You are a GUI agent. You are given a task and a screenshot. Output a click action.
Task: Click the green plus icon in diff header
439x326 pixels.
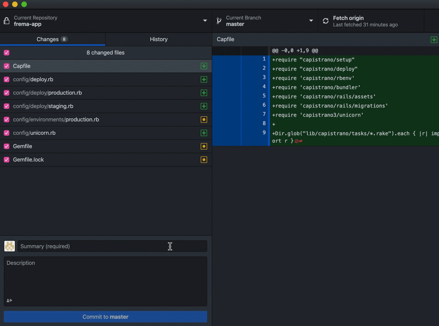(x=433, y=40)
